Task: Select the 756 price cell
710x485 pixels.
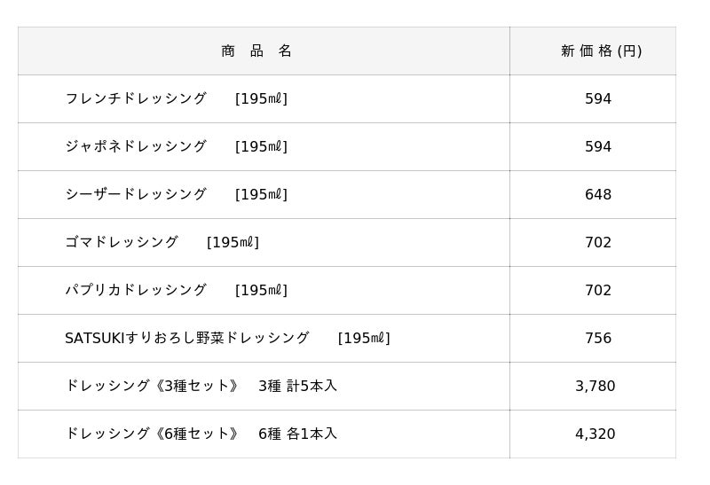Action: tap(597, 339)
